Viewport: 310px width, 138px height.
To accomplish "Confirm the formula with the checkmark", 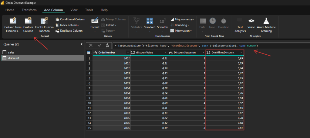I will point(99,46).
